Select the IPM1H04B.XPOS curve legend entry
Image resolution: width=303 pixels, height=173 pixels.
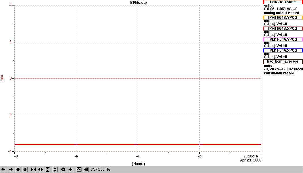coord(283,29)
